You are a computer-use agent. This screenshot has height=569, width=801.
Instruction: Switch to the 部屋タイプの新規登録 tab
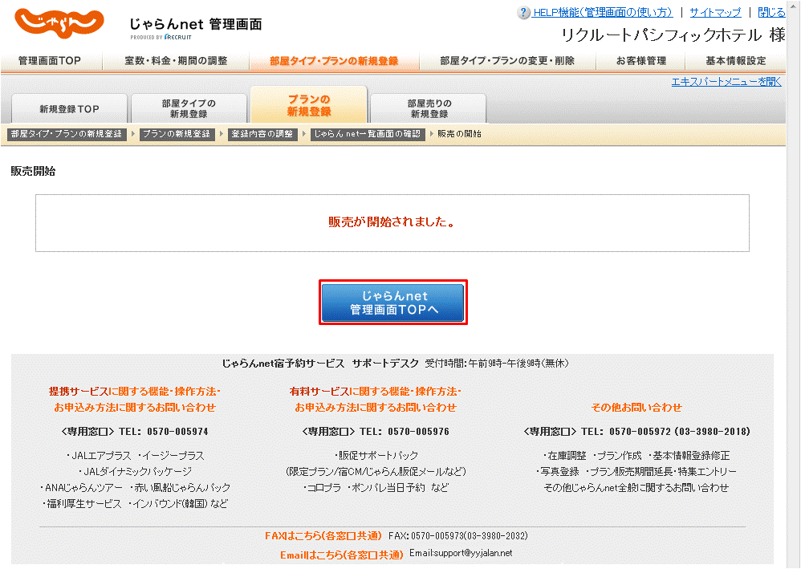(188, 108)
